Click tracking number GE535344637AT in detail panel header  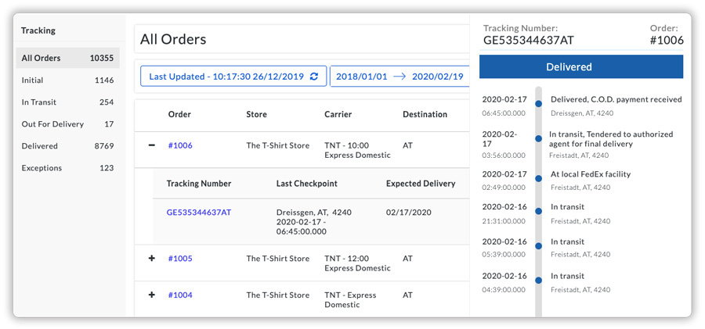[x=529, y=41]
